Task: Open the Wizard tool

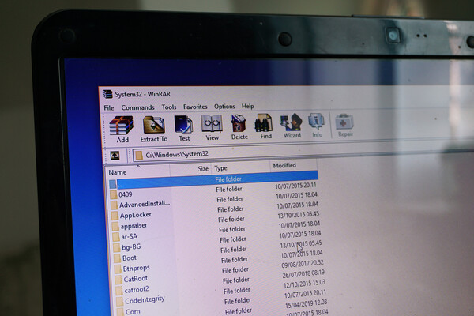Action: (x=292, y=125)
